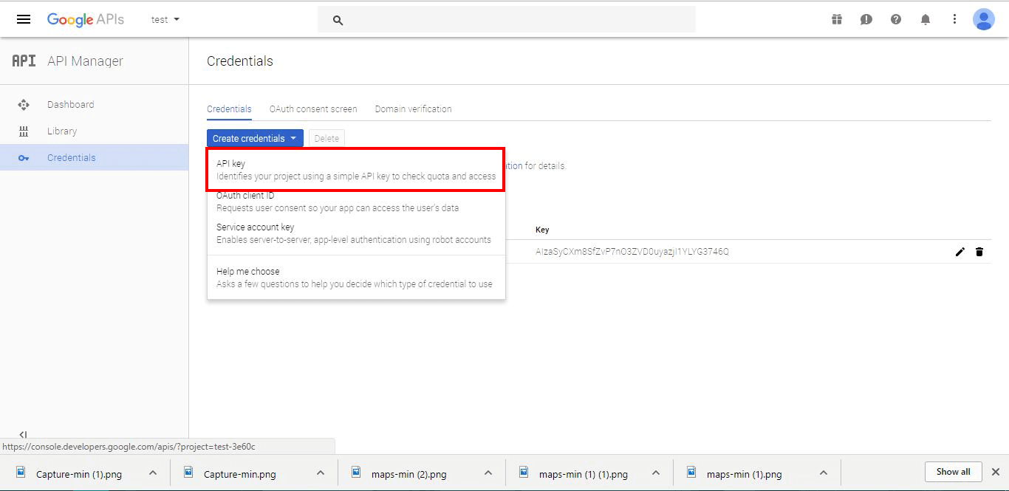This screenshot has width=1009, height=491.
Task: Click maps-min (1) (1).png file icon
Action: pyautogui.click(x=524, y=472)
